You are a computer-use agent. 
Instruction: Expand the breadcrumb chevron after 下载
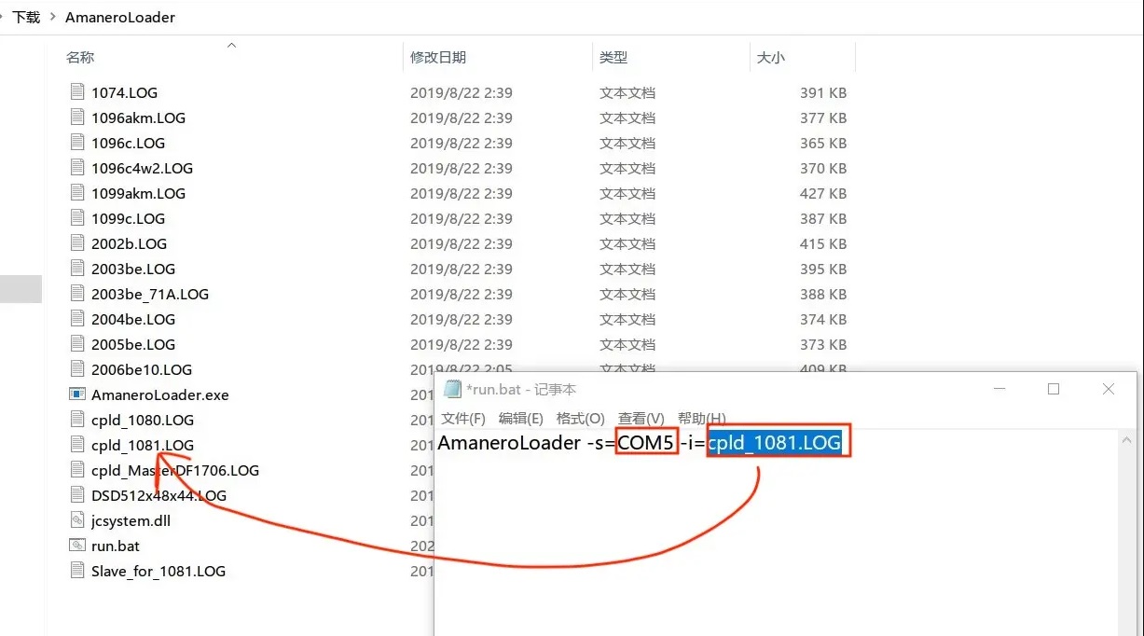pyautogui.click(x=53, y=17)
